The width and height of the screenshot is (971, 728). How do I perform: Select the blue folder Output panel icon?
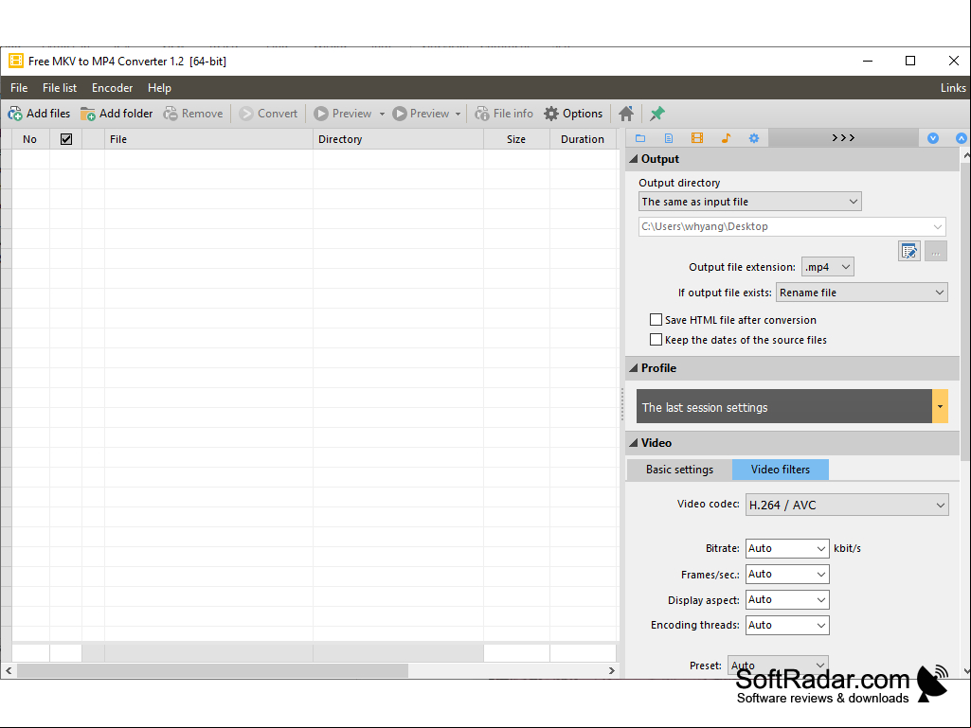tap(640, 138)
